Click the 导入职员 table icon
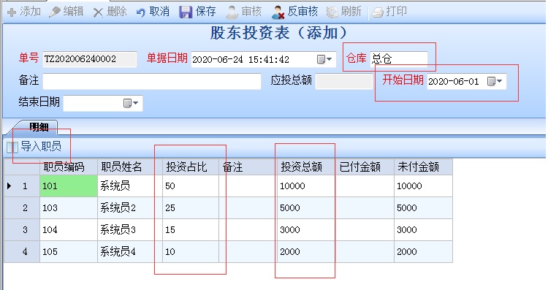 [x=12, y=147]
